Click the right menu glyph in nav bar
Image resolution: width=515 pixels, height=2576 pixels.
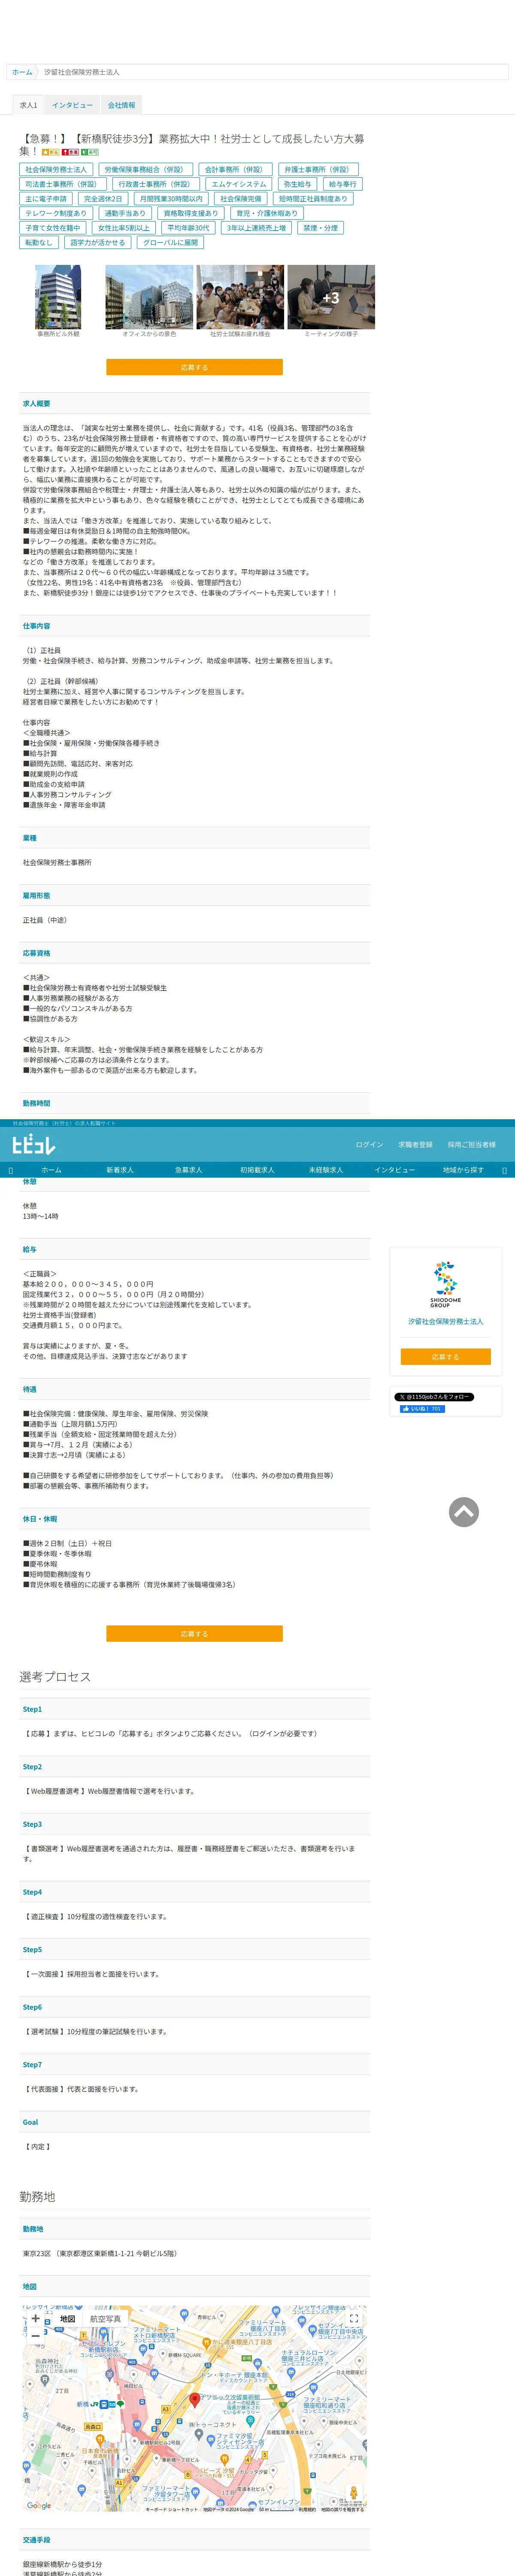(x=504, y=1170)
